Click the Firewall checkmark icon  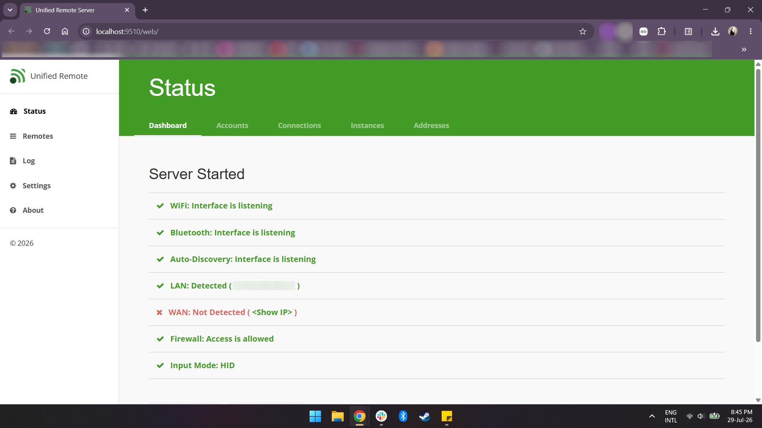pos(160,339)
